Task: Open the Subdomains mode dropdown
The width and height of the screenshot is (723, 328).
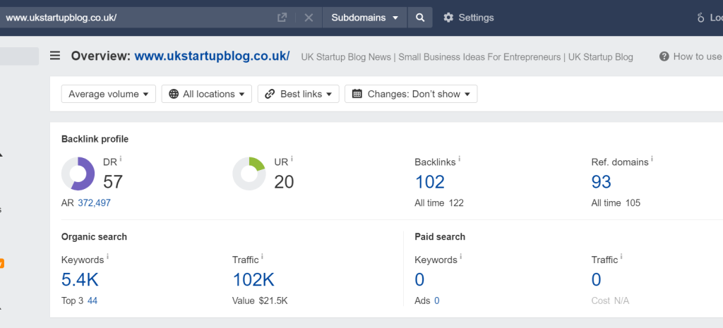Action: click(x=365, y=18)
